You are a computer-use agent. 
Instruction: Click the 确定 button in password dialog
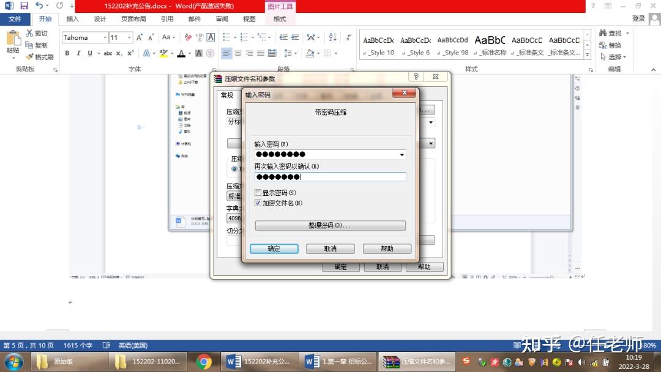274,248
